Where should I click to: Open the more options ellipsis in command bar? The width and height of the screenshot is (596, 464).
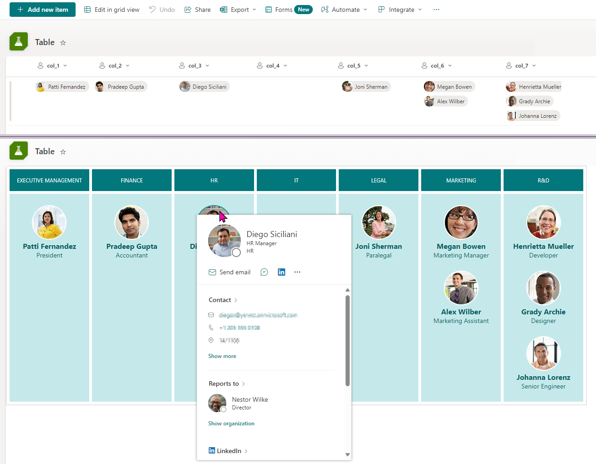tap(436, 10)
